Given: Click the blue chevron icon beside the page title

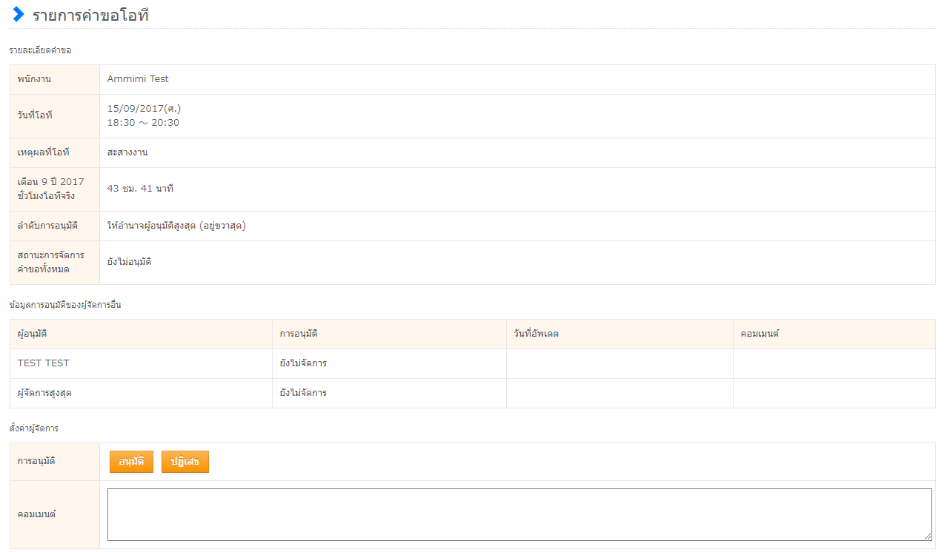Looking at the screenshot, I should coord(19,14).
